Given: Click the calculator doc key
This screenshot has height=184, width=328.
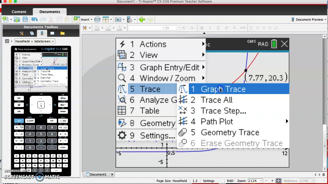Looking at the screenshot, I should coord(63,105).
